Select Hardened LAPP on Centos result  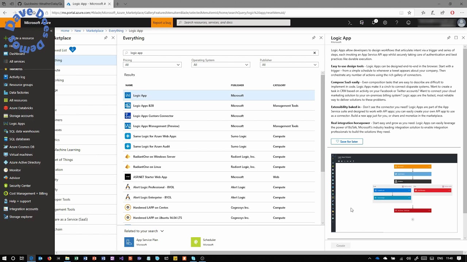[x=219, y=207]
